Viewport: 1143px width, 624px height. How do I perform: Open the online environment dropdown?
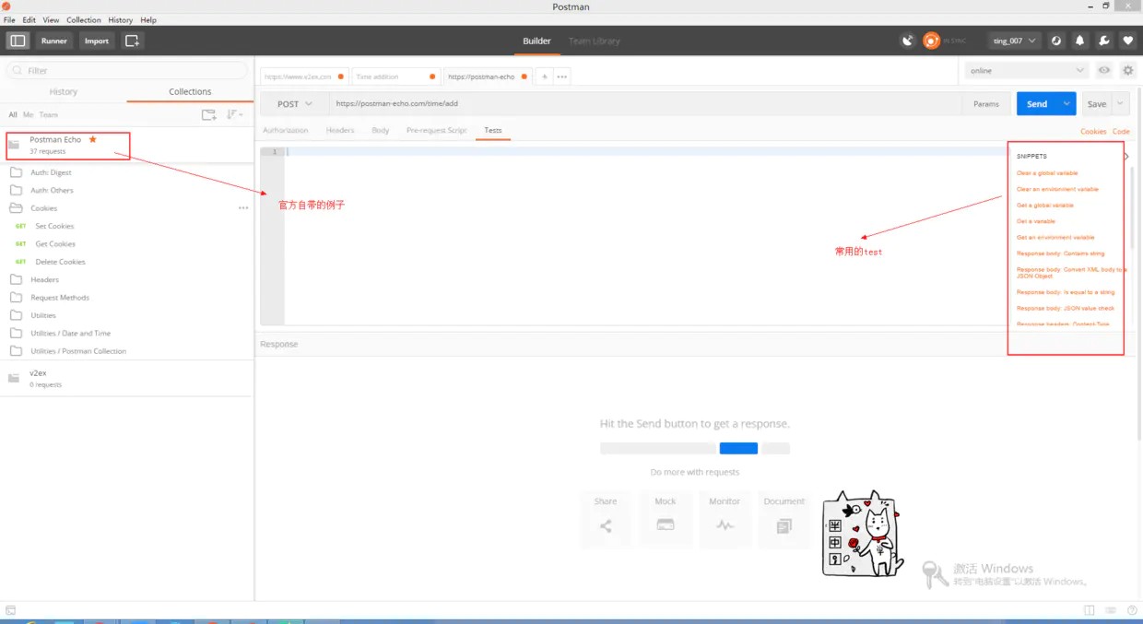point(1027,70)
